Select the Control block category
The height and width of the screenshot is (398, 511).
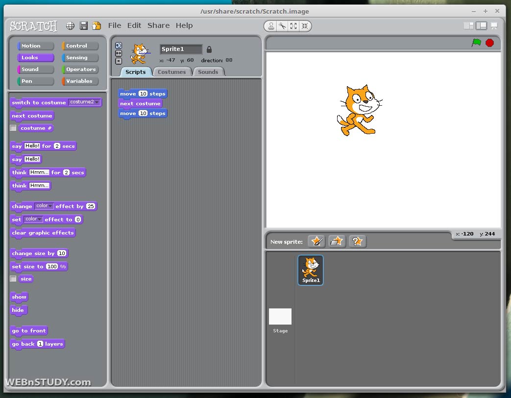click(x=80, y=46)
